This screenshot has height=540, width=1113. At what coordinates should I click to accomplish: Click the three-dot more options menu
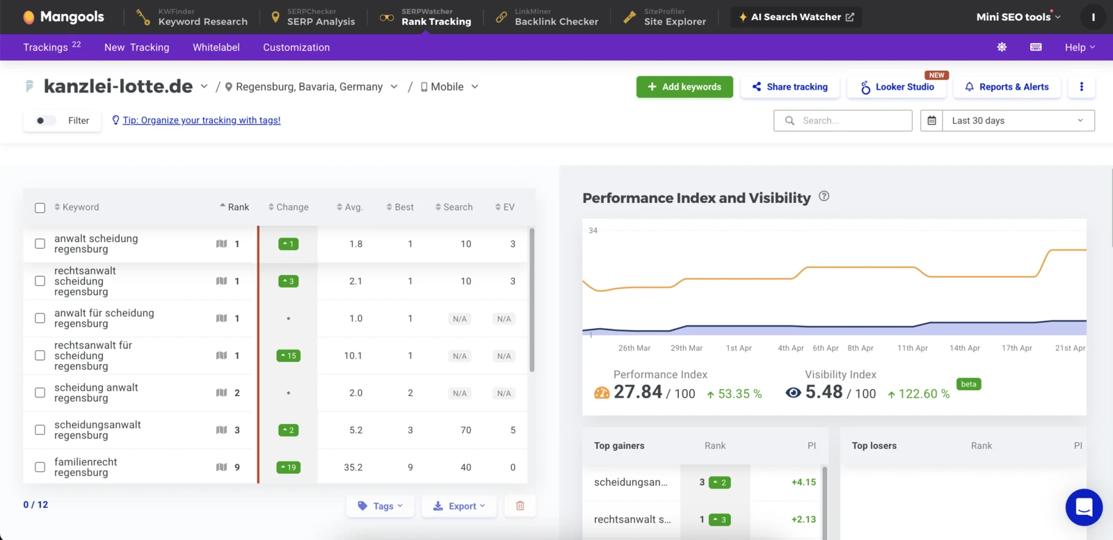(x=1081, y=87)
